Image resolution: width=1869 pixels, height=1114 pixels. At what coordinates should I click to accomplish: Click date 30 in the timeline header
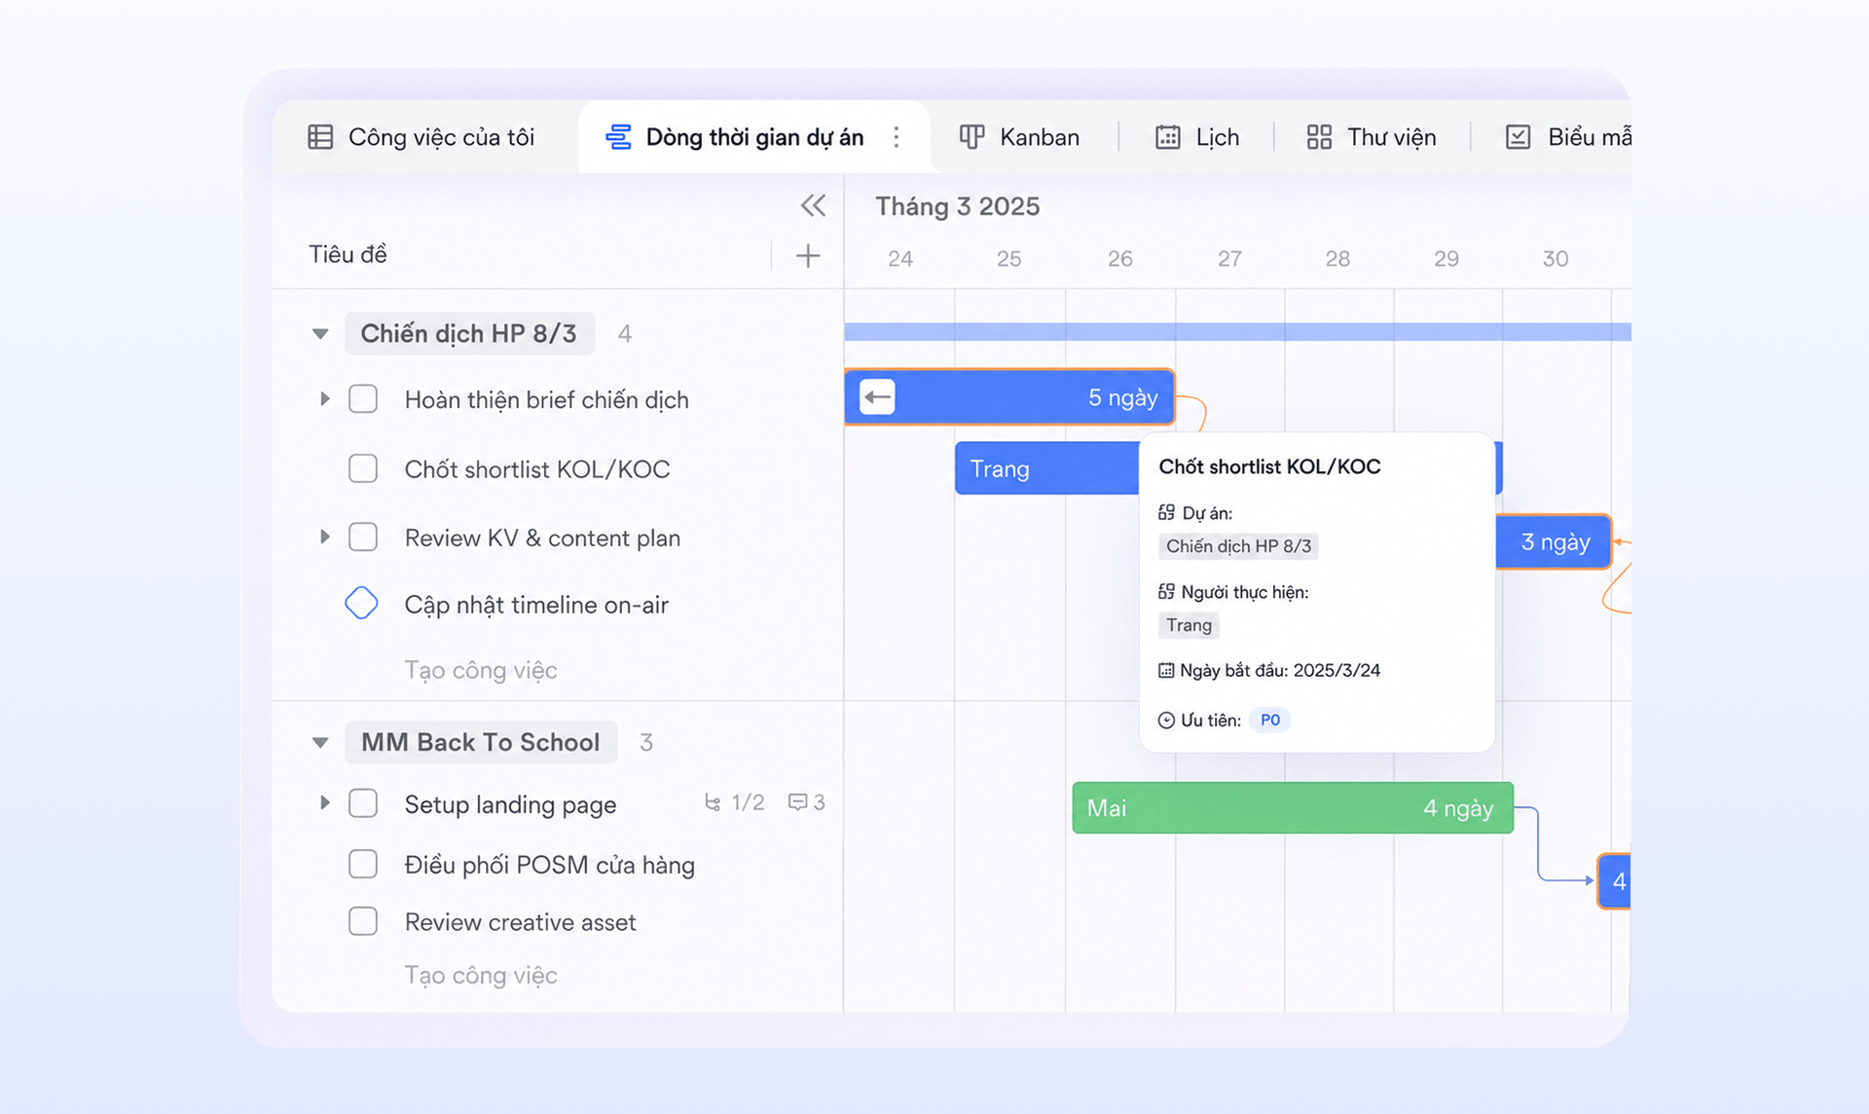(1556, 258)
